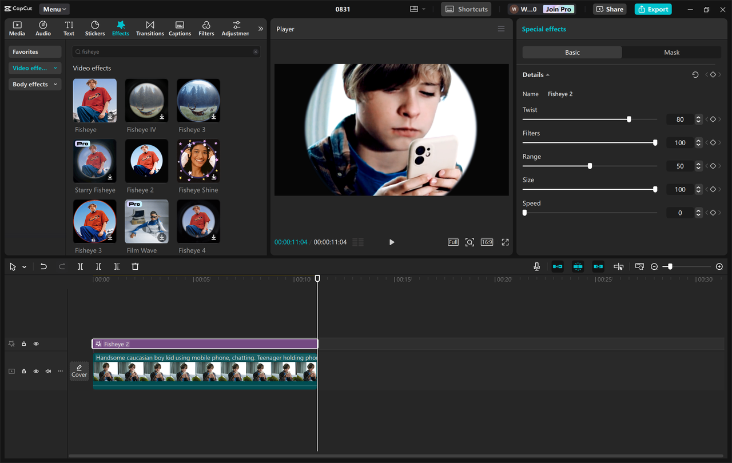This screenshot has width=732, height=463.
Task: Expand the Video effects category
Action: tap(35, 68)
